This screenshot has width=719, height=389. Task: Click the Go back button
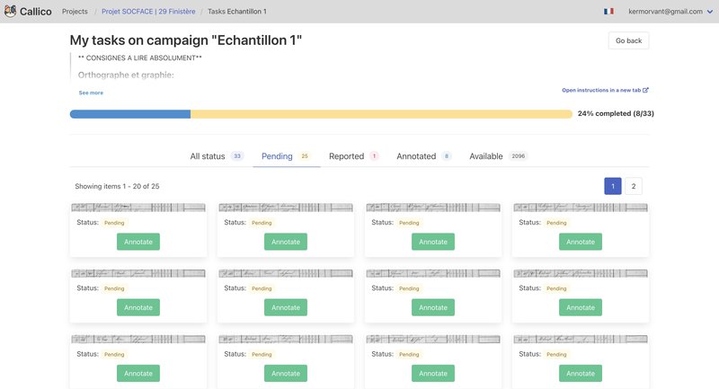point(628,40)
